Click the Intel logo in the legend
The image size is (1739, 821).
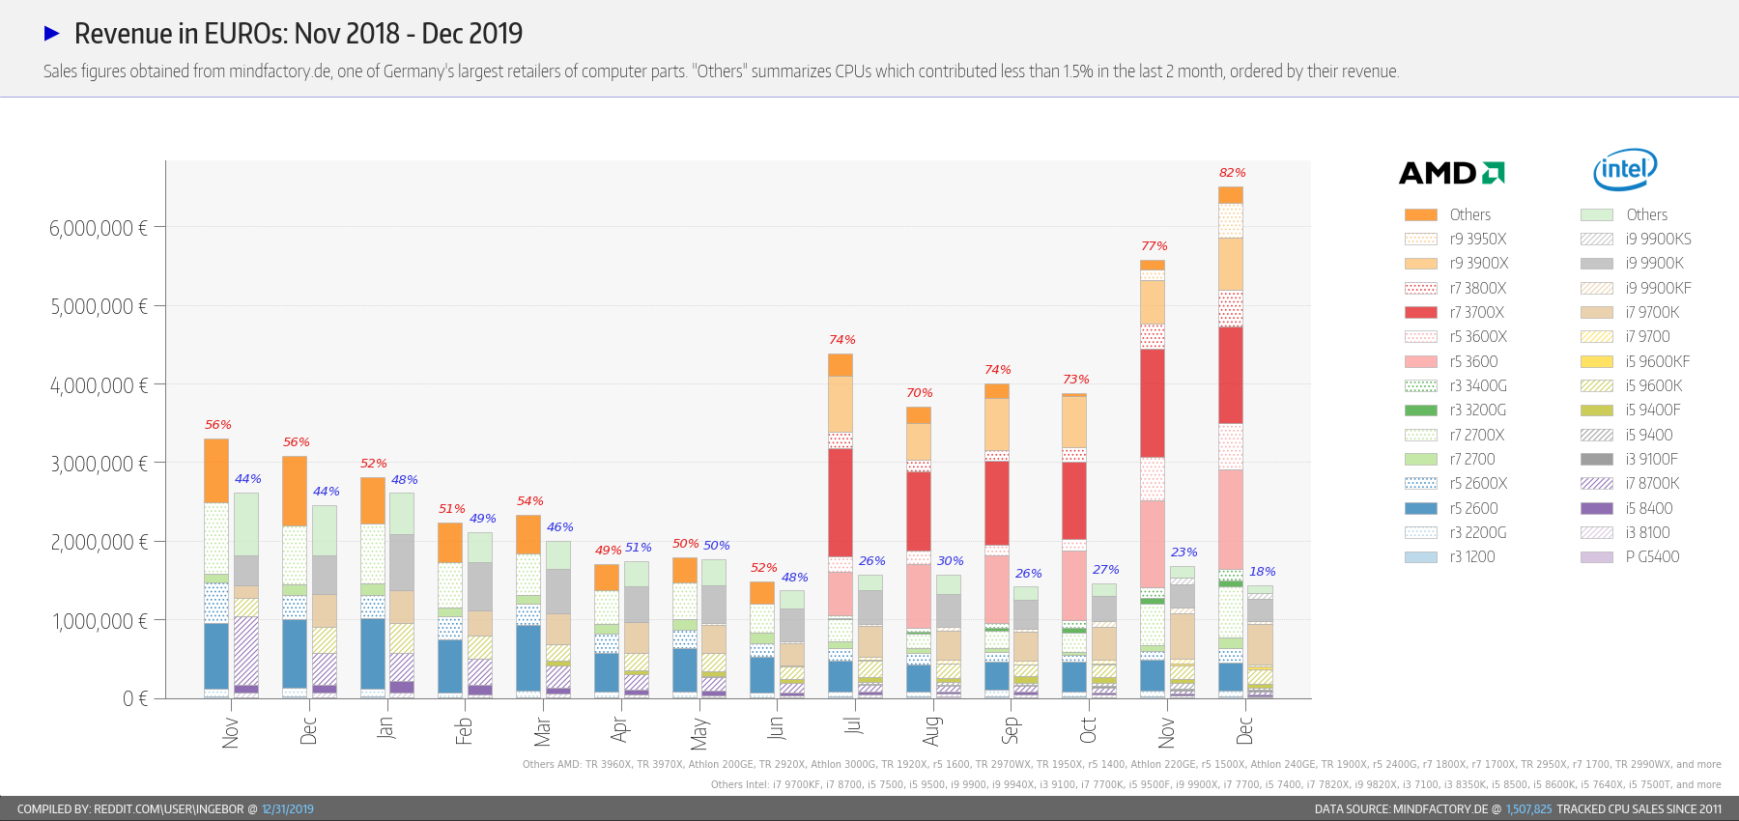(1625, 170)
